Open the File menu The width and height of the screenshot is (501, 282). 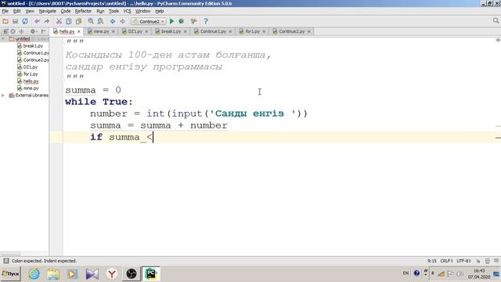(x=5, y=11)
